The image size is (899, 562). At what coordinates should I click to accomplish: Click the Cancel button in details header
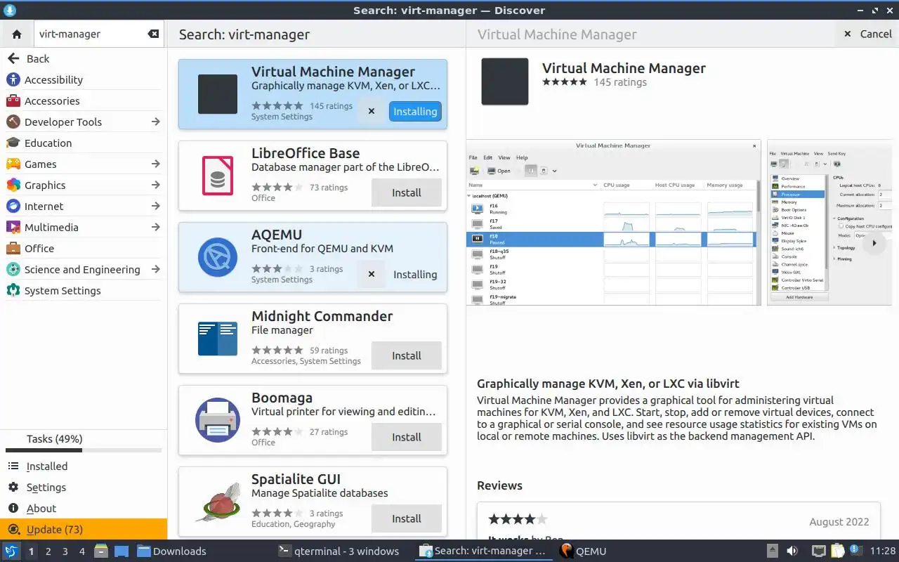(867, 34)
